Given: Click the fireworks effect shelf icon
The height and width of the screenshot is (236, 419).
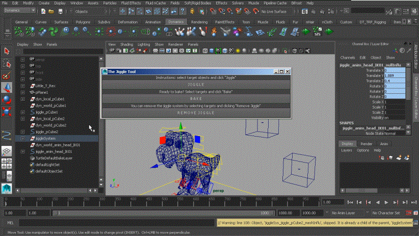Looking at the screenshot, I should [237, 32].
